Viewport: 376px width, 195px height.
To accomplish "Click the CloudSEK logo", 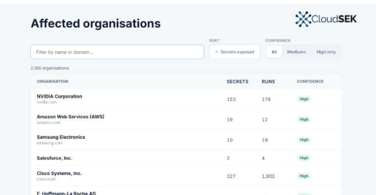I will [326, 19].
